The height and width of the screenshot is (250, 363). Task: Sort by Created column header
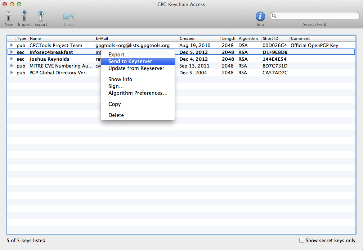tap(200, 38)
